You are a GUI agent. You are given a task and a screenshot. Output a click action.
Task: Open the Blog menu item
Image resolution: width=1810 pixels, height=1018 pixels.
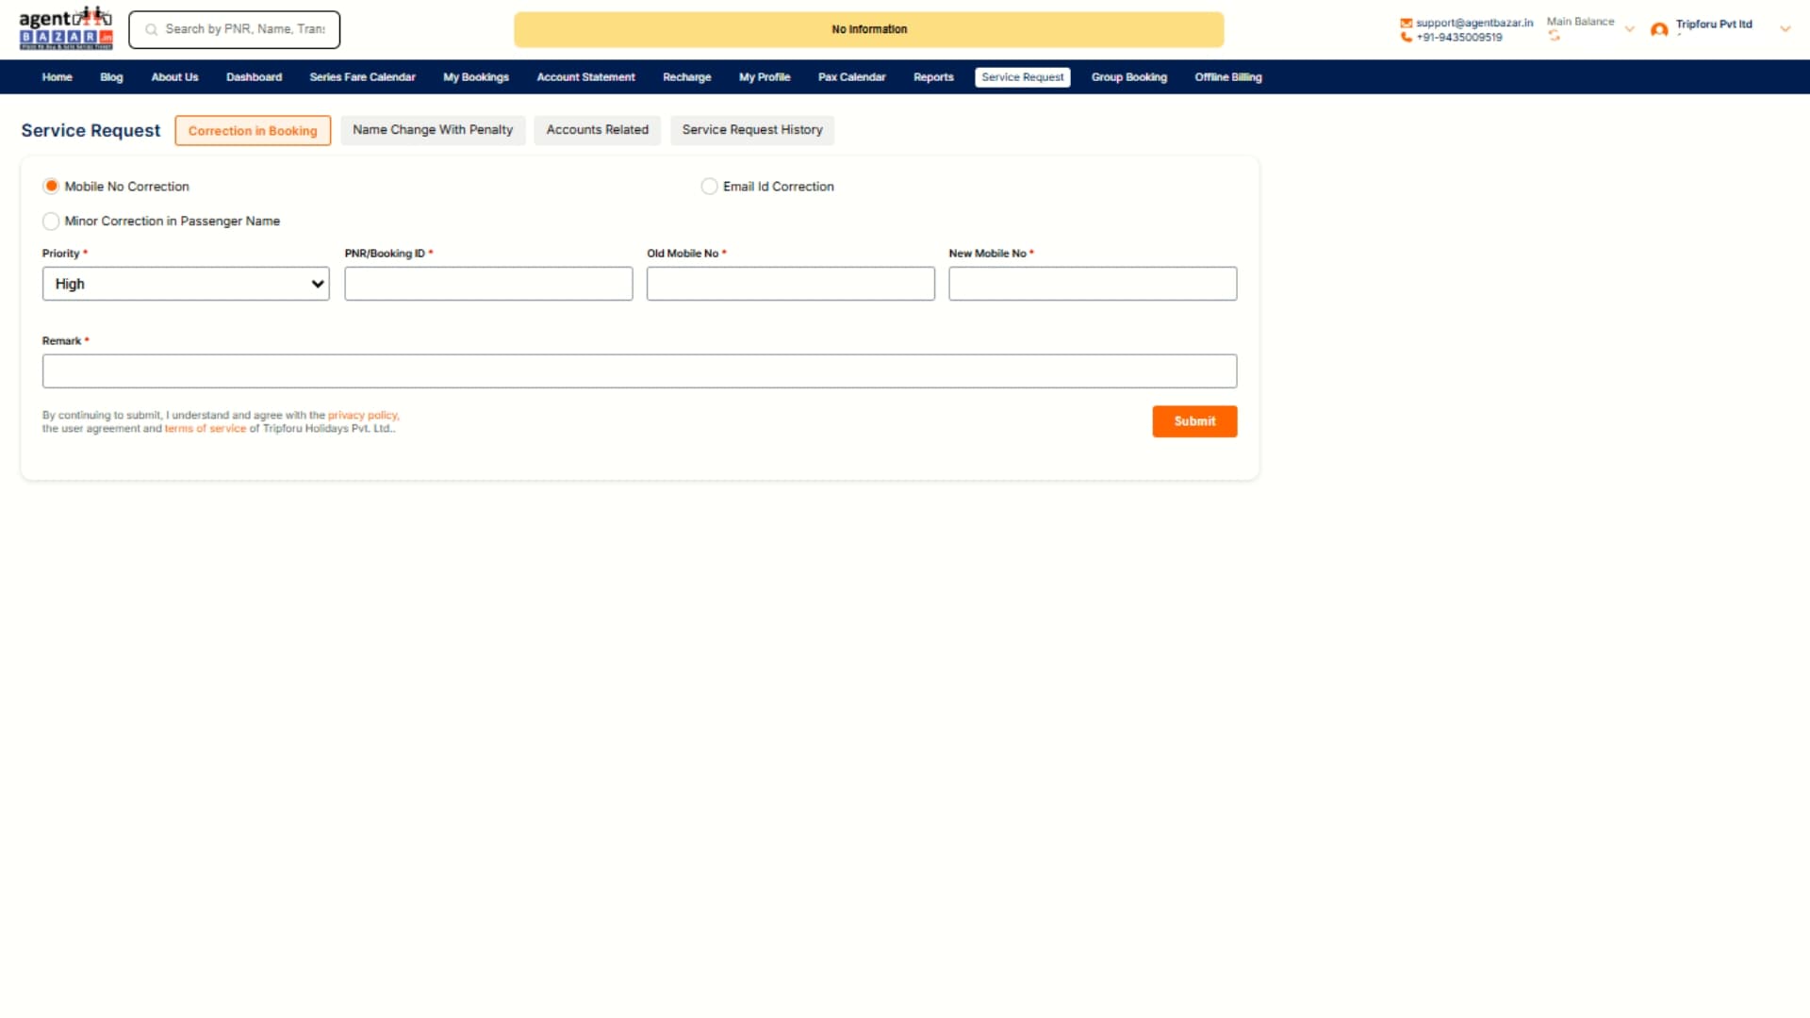(x=111, y=77)
